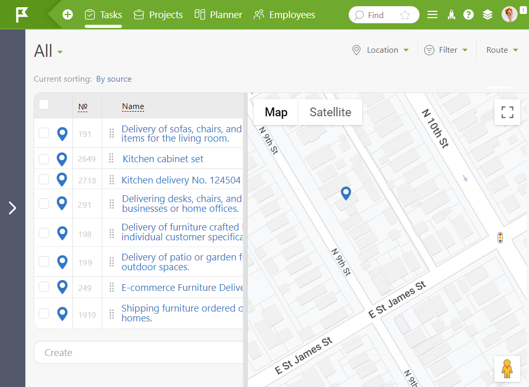Click location pin for task 291

(62, 204)
